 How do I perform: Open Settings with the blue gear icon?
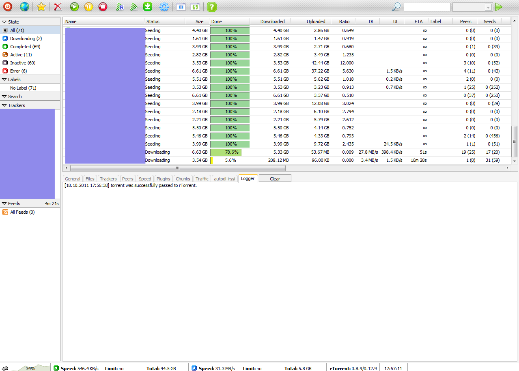coord(164,6)
